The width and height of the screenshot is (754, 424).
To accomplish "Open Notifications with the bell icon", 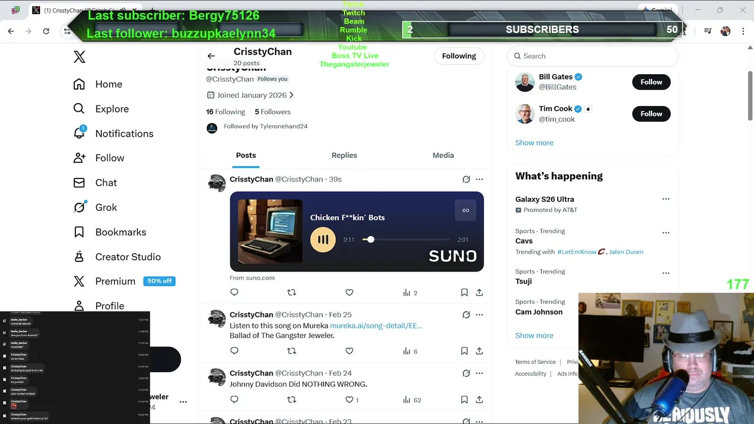I will pyautogui.click(x=113, y=134).
